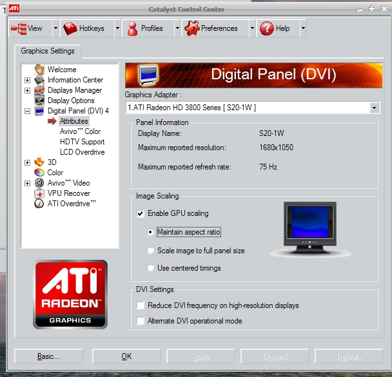Screen dimensions: 392x377
Task: Select Scale image to full panel size
Action: pyautogui.click(x=150, y=250)
